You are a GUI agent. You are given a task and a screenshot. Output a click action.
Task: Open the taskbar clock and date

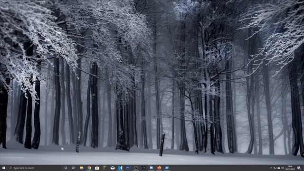[290, 168]
